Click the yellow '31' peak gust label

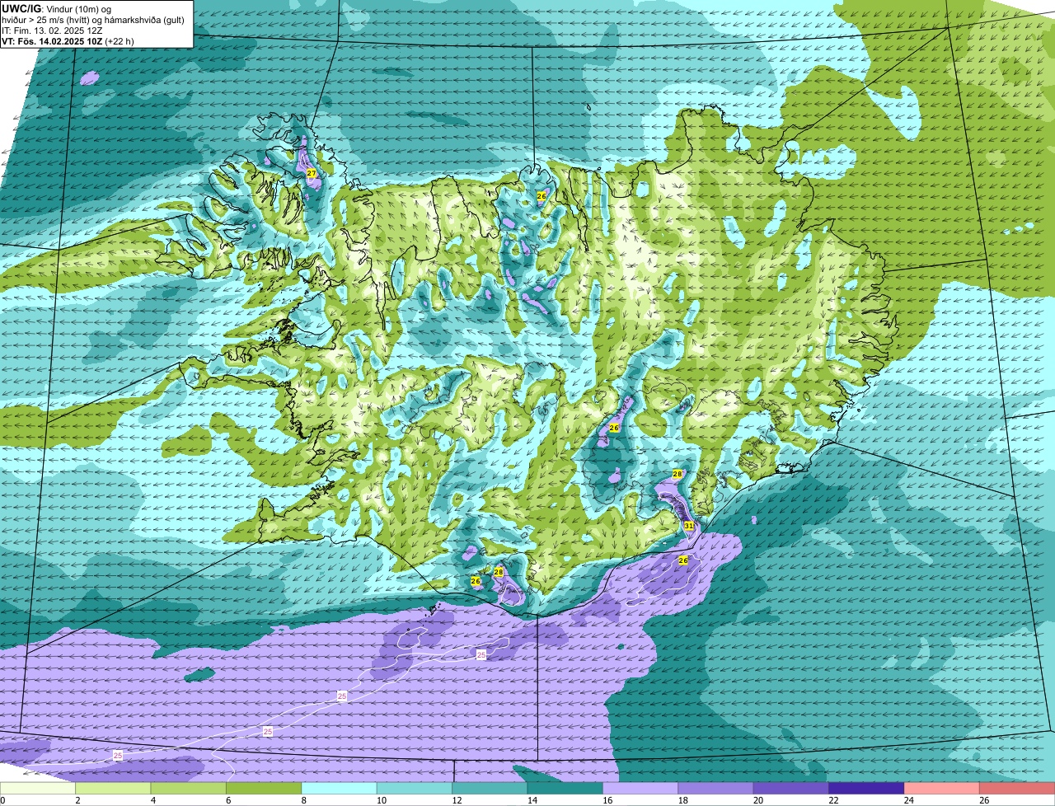[689, 526]
